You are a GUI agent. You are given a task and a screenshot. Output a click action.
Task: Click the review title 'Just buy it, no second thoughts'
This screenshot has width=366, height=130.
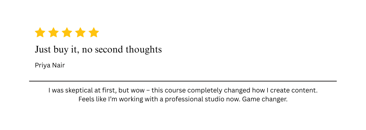[98, 49]
